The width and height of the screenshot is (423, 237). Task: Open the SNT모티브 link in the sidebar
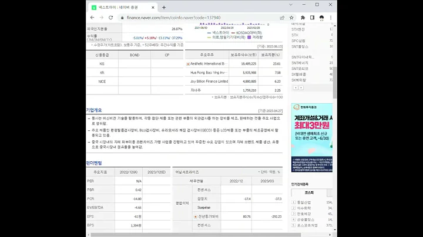300,69
